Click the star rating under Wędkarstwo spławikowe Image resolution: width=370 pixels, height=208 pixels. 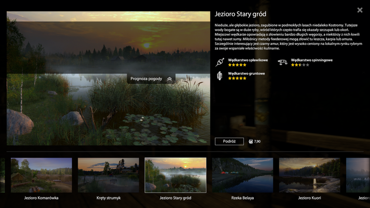[237, 65]
